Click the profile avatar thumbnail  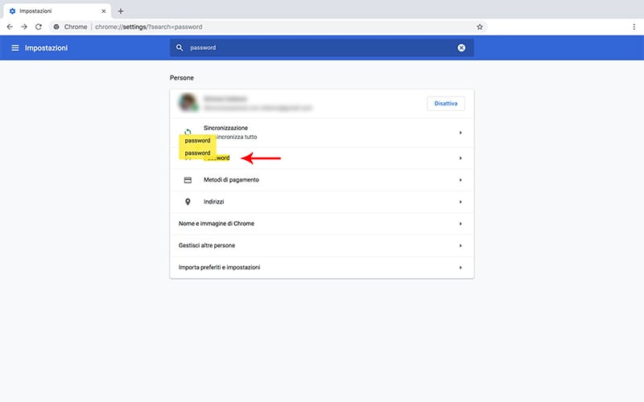188,103
